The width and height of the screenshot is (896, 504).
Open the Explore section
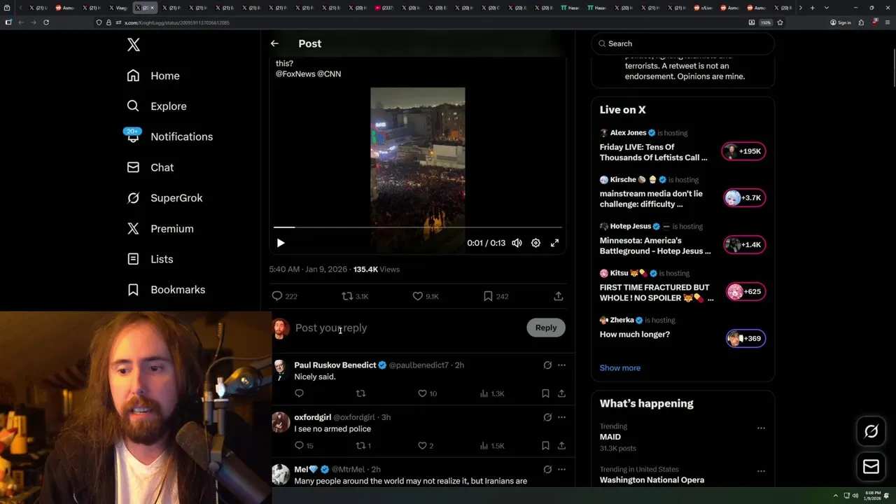pos(157,106)
